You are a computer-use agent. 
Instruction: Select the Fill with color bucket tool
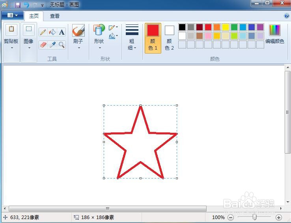point(52,32)
